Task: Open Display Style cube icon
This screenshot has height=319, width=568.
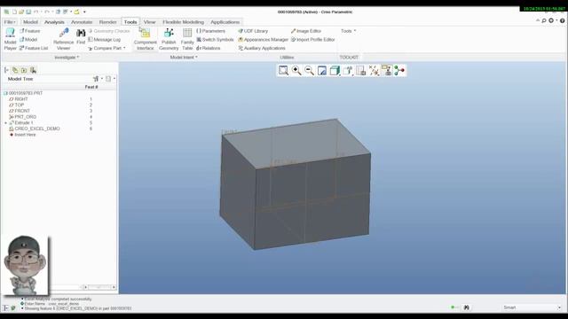Action: click(x=335, y=71)
